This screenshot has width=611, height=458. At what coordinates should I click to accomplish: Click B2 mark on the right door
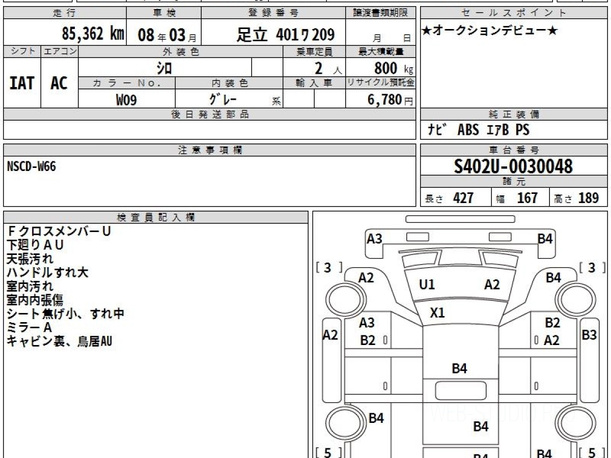[x=552, y=323]
